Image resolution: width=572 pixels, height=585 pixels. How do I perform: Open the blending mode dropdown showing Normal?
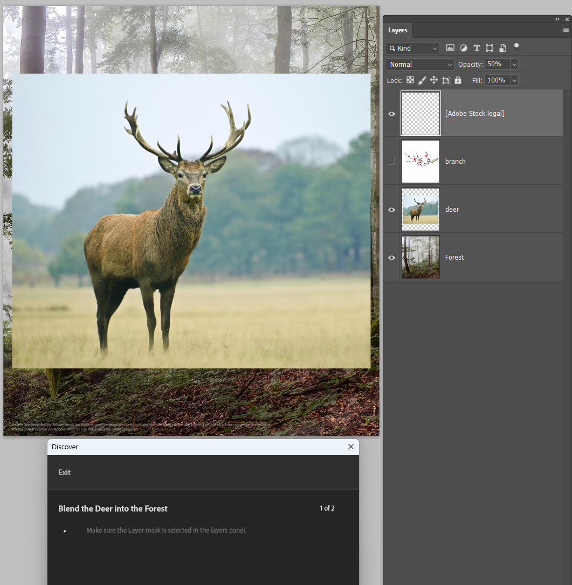(x=419, y=64)
